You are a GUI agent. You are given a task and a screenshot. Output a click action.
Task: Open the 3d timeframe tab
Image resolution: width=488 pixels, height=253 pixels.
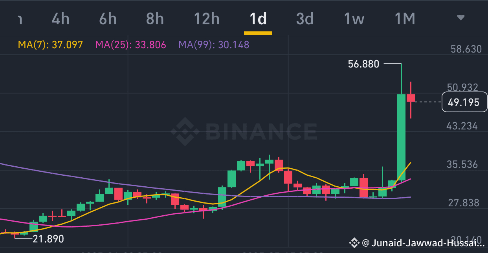pyautogui.click(x=305, y=18)
